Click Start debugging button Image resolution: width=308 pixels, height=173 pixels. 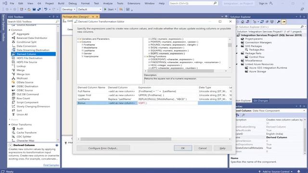110,9
